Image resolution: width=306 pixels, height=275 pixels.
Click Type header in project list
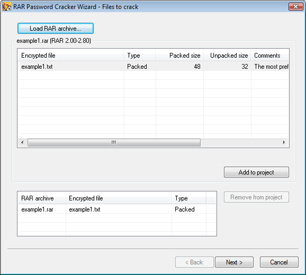click(x=188, y=198)
